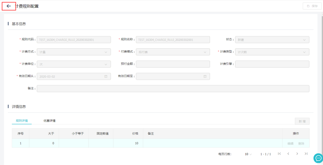Switch to the 优惠详情 tab
Viewport: 323px width, 165px height.
tap(49, 121)
